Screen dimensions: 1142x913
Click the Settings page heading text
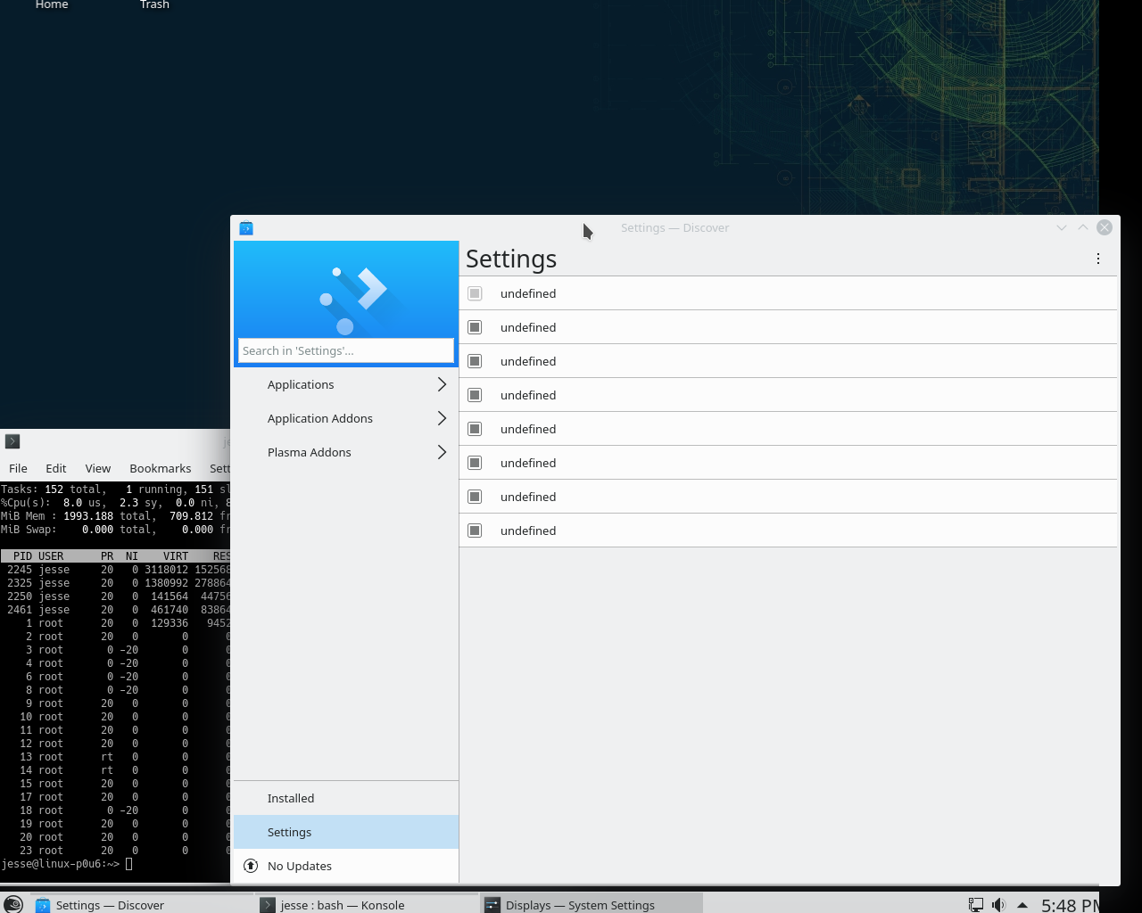click(x=511, y=259)
